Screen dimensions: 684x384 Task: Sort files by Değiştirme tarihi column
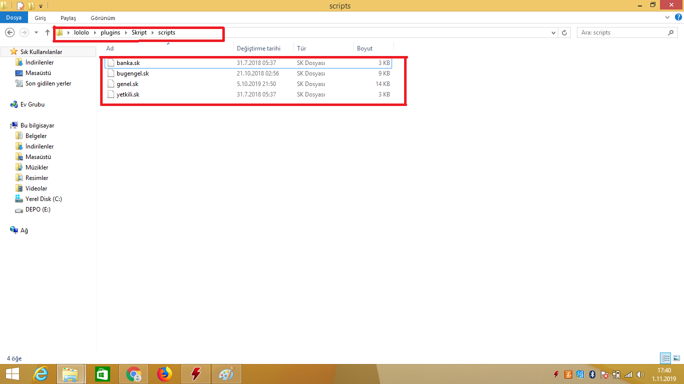coord(258,48)
